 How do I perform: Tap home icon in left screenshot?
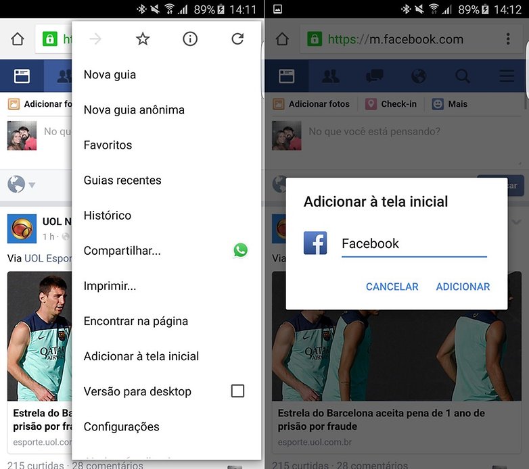[x=18, y=39]
